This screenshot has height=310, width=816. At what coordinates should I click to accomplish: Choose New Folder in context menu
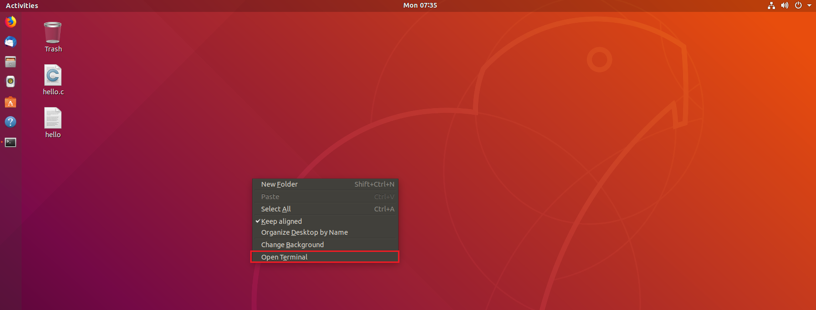point(325,184)
